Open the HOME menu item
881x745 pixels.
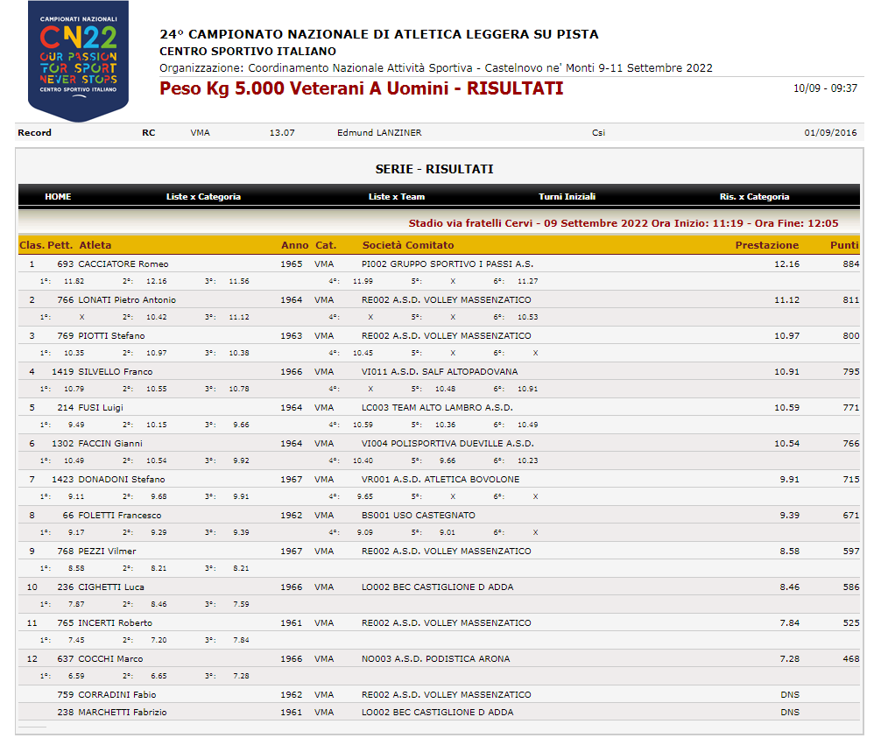click(58, 197)
